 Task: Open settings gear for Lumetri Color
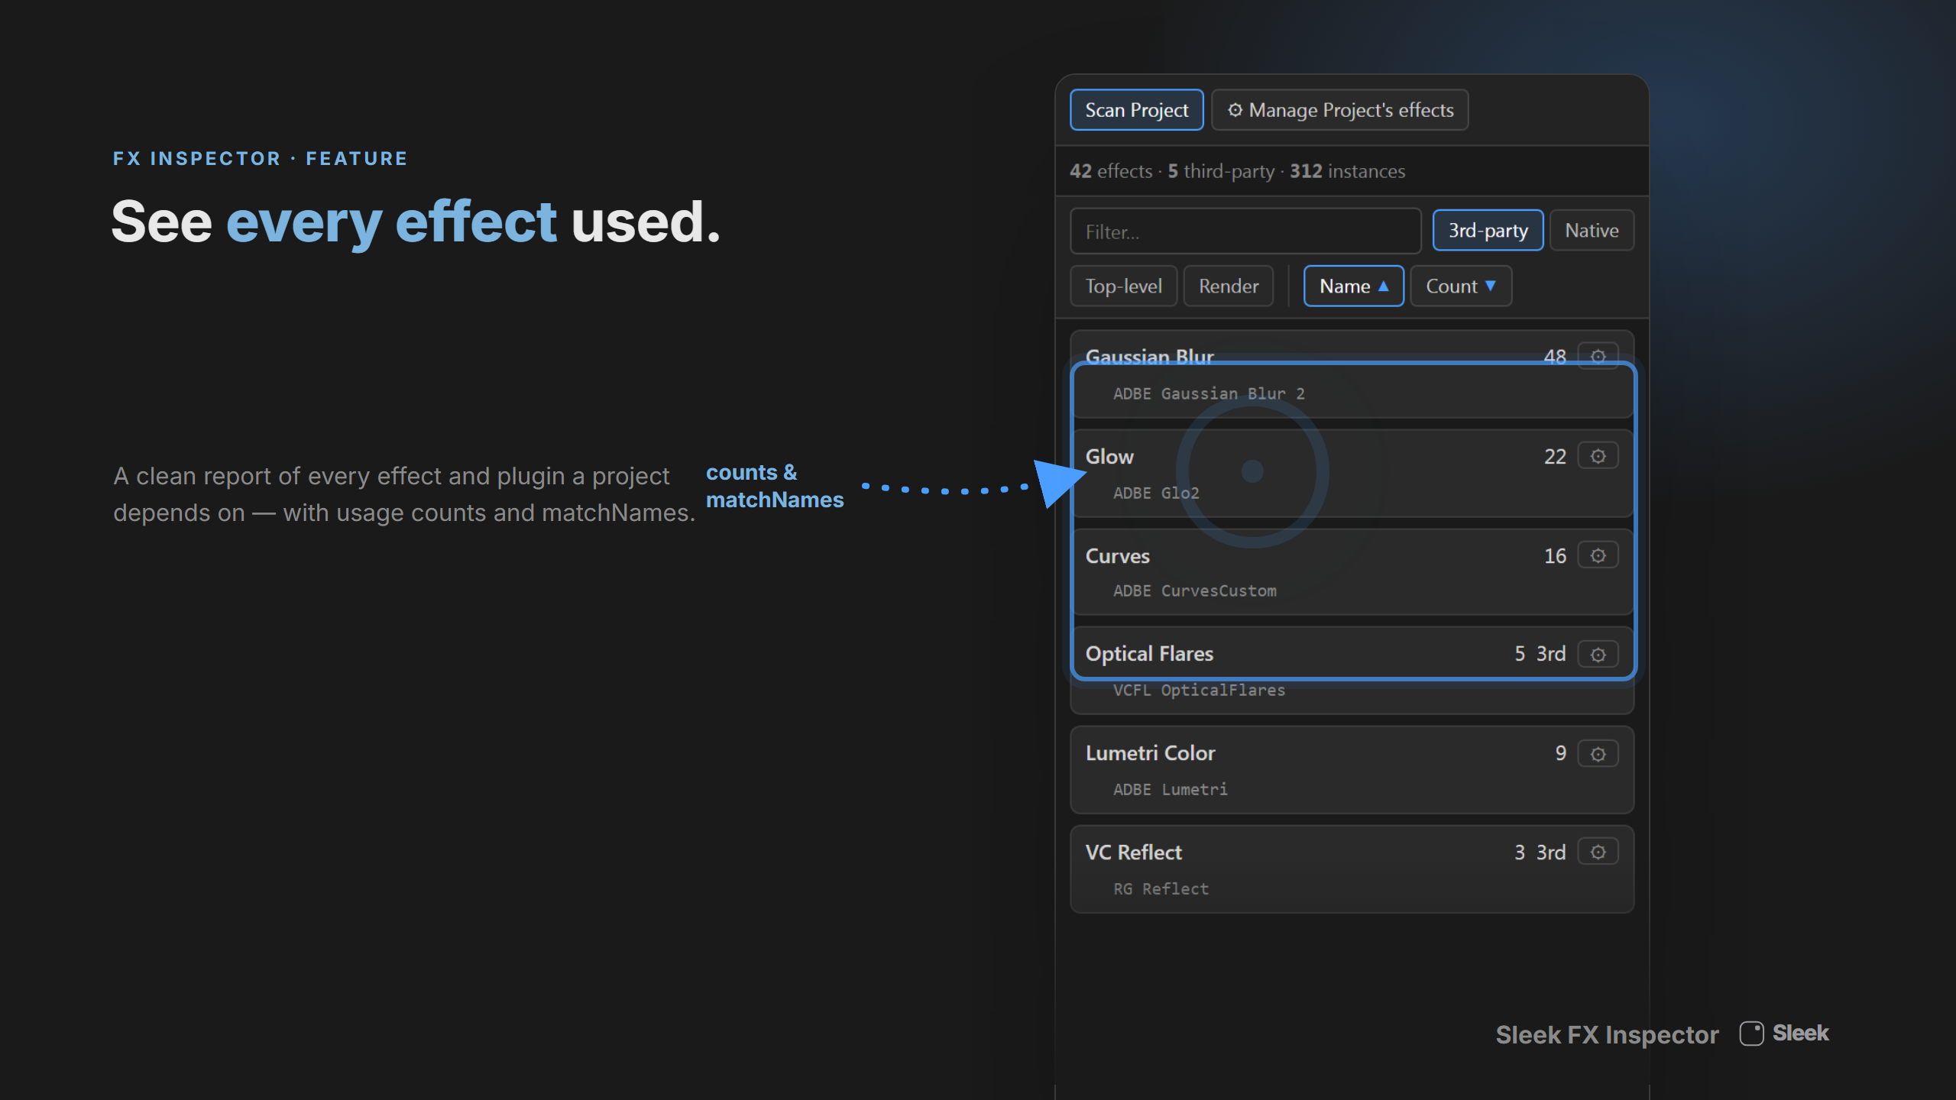click(1598, 754)
